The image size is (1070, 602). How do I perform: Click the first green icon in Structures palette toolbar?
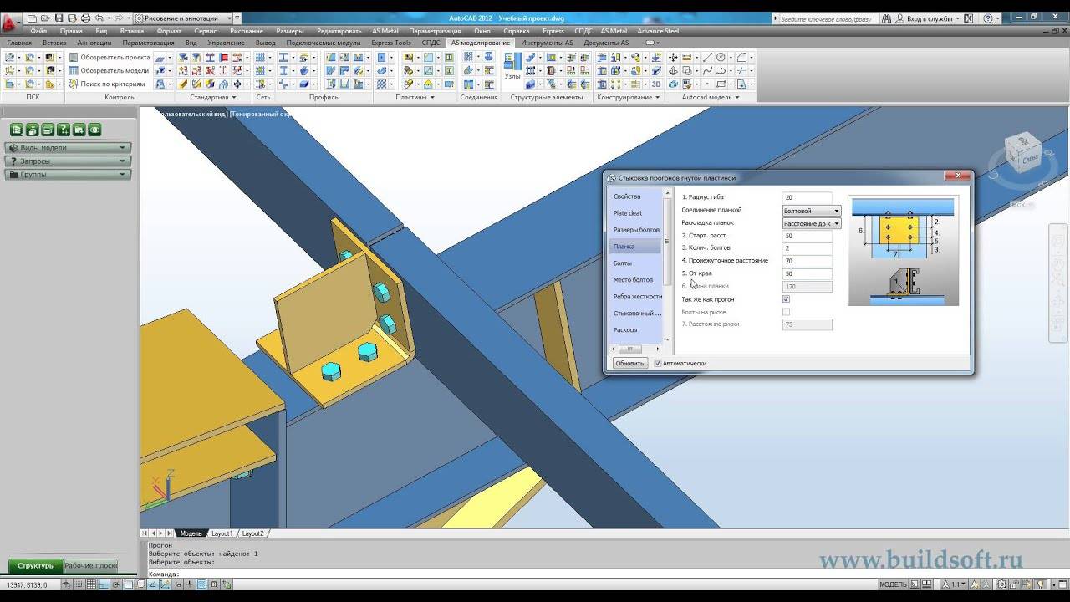(17, 130)
